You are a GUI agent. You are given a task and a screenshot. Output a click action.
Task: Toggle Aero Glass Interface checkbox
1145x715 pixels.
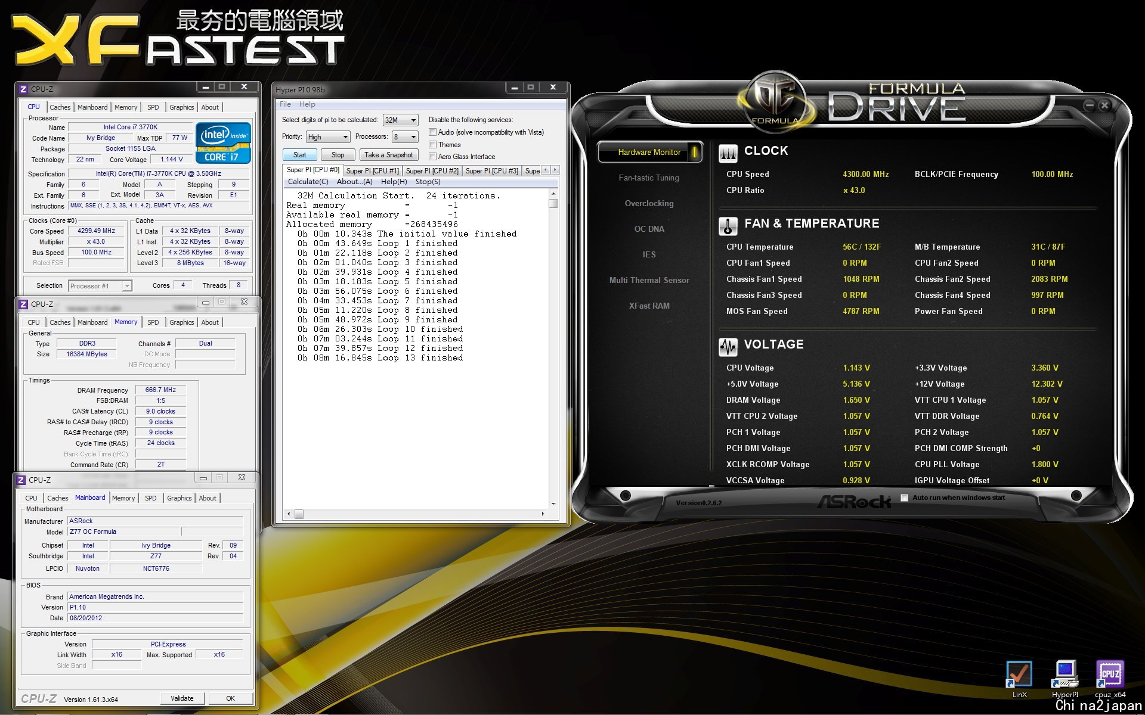(x=433, y=157)
